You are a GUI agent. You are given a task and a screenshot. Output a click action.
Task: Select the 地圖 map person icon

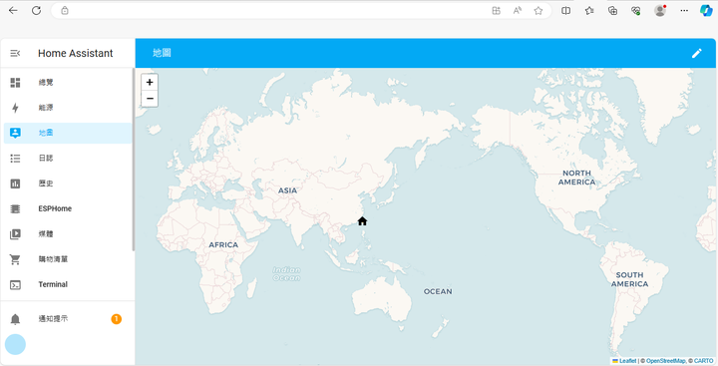click(x=15, y=133)
